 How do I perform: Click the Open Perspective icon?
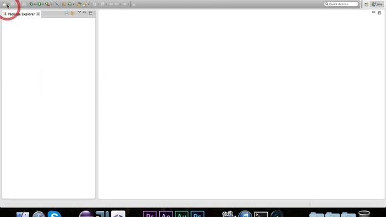[367, 4]
